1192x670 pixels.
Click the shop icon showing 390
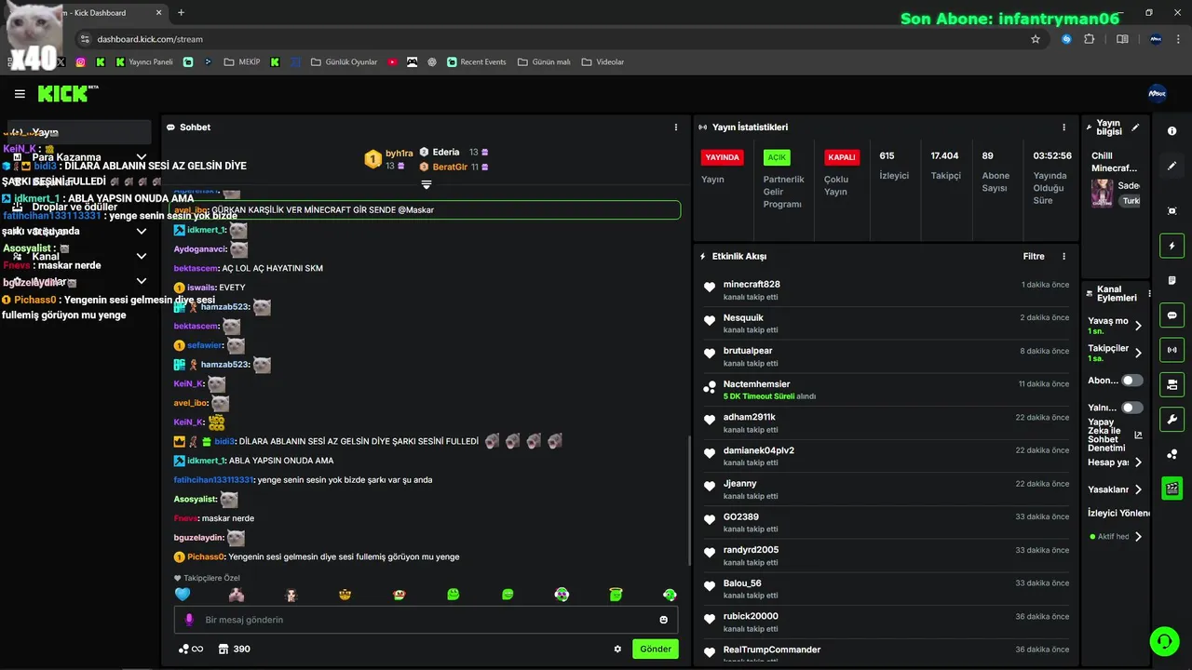[235, 649]
